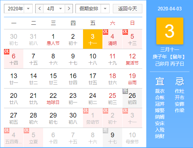This screenshot has height=148, width=193.
Task: Select April 22 地球日
Action: click(53, 98)
